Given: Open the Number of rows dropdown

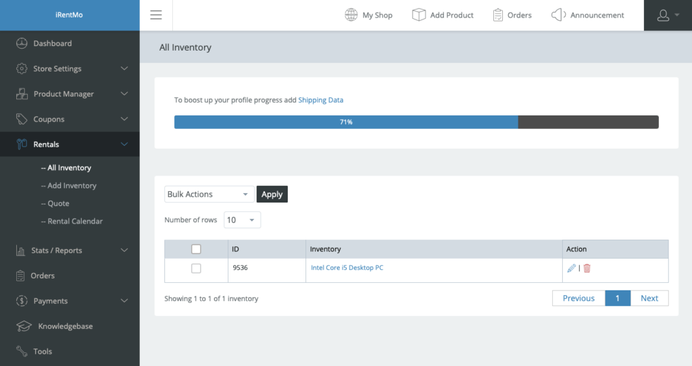Looking at the screenshot, I should tap(243, 219).
